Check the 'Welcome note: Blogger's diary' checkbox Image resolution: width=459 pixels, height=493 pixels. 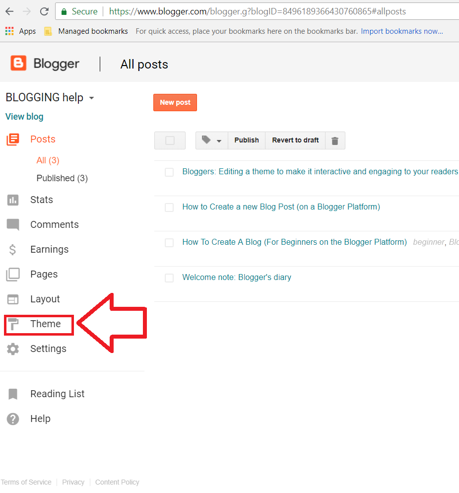point(169,278)
